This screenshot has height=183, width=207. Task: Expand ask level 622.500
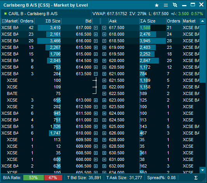click(104, 93)
